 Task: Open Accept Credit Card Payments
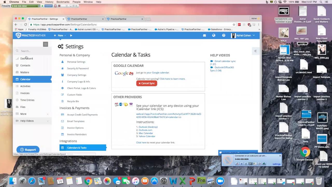click(x=82, y=115)
